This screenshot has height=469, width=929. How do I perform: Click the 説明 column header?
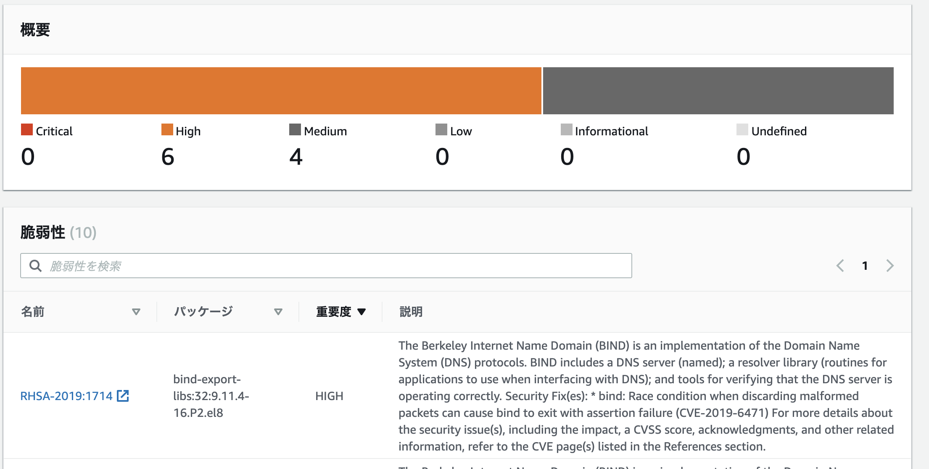click(x=411, y=312)
